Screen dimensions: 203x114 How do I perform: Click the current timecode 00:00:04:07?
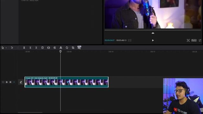pyautogui.click(x=109, y=40)
